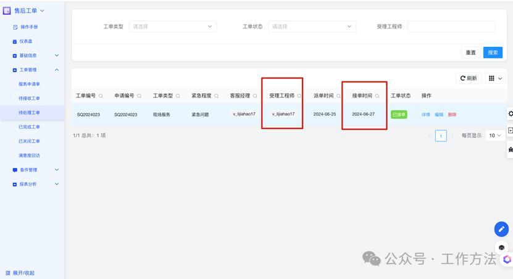This screenshot has width=513, height=279.
Task: Click the 重置 reset button
Action: coord(470,52)
